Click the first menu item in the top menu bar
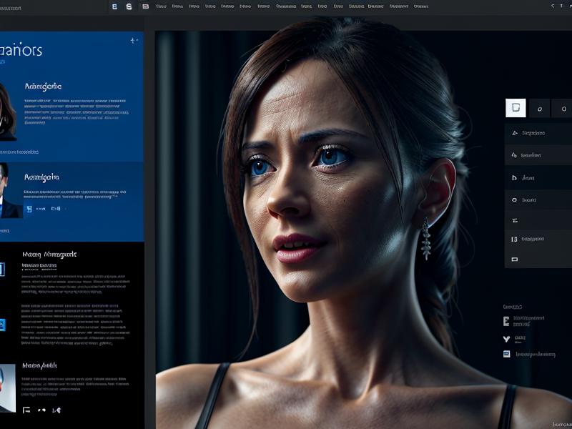Image resolution: width=572 pixels, height=429 pixels. tap(161, 6)
